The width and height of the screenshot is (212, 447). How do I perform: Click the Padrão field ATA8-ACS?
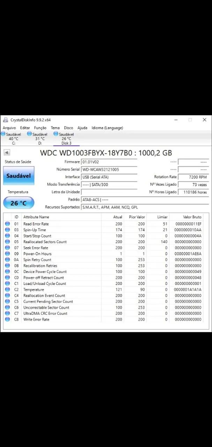(145, 200)
